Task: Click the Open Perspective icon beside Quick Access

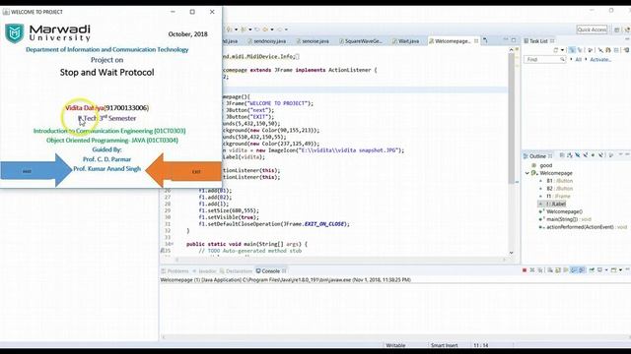Action: pos(616,29)
